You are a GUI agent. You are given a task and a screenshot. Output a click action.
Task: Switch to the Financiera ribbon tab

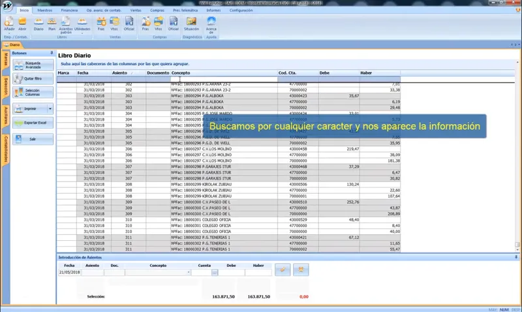pyautogui.click(x=69, y=10)
